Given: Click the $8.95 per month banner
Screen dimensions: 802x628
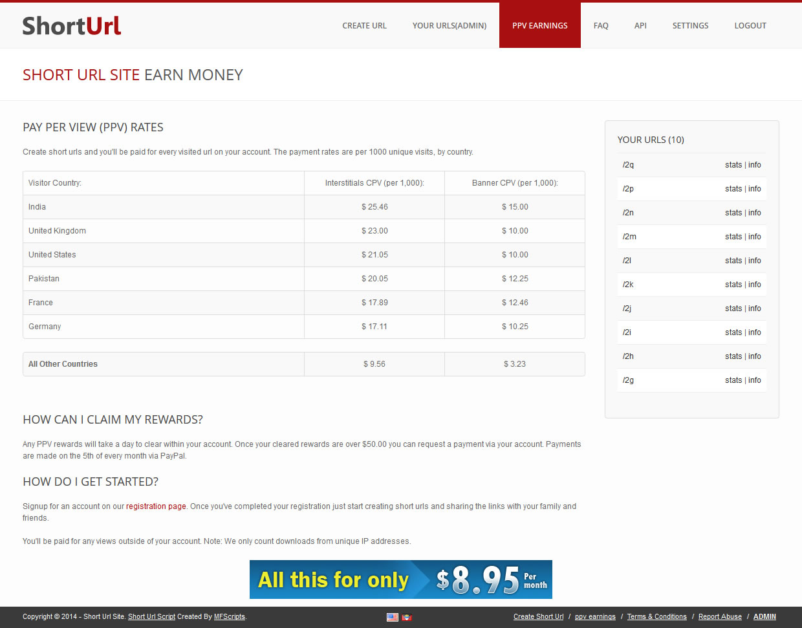Looking at the screenshot, I should pyautogui.click(x=400, y=579).
